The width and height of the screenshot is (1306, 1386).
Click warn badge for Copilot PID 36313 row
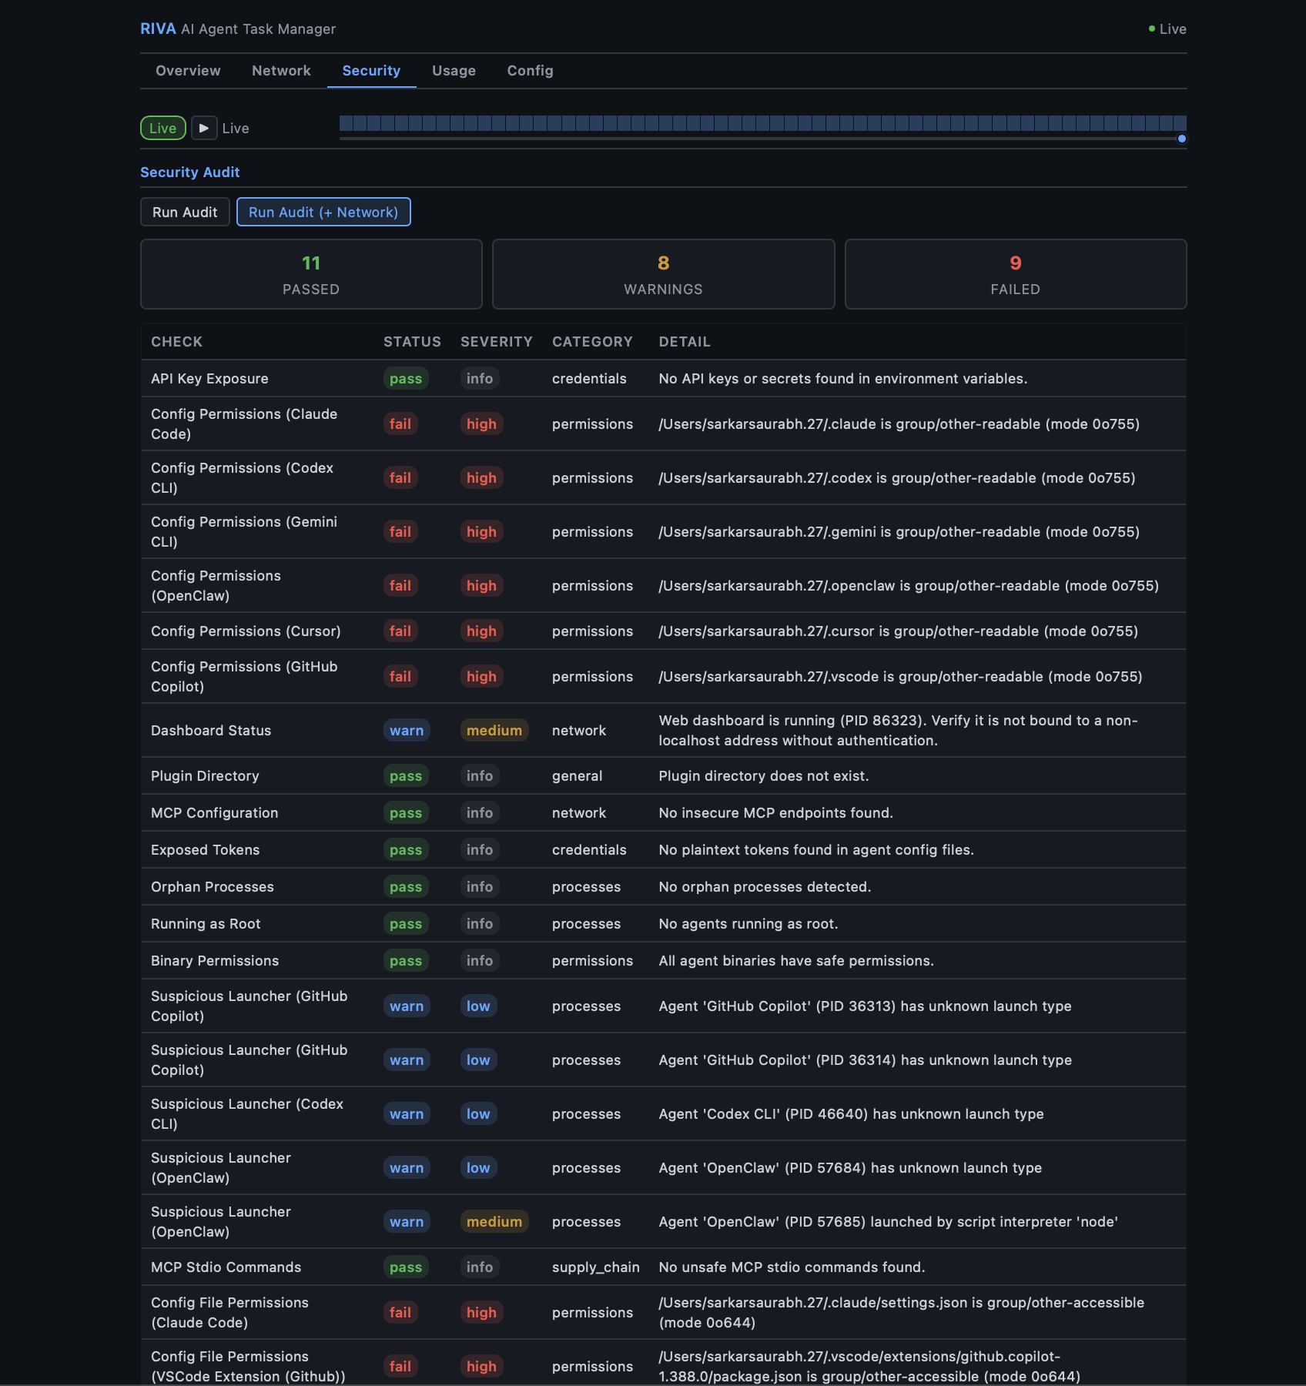tap(407, 1006)
